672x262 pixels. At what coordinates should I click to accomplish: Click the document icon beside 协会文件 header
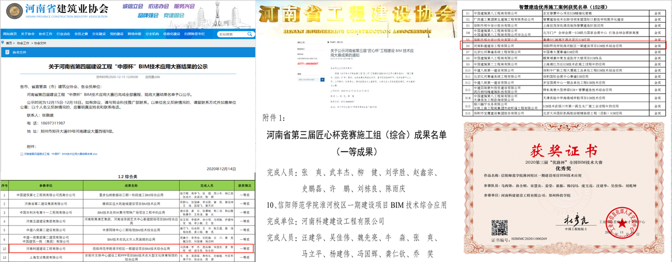7,52
